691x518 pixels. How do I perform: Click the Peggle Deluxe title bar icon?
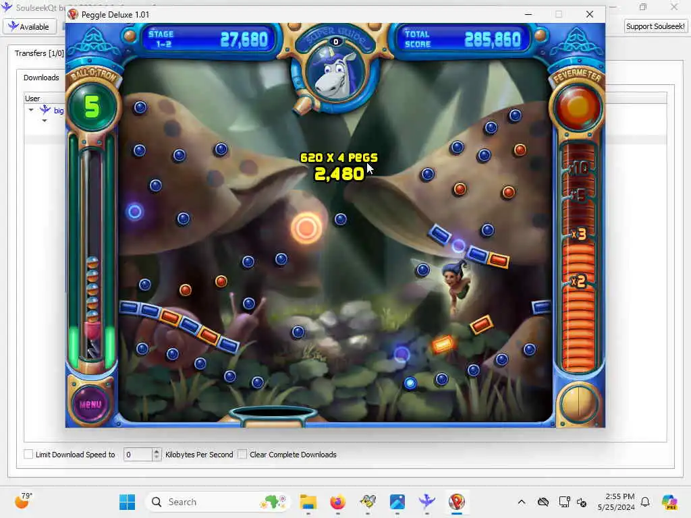73,15
